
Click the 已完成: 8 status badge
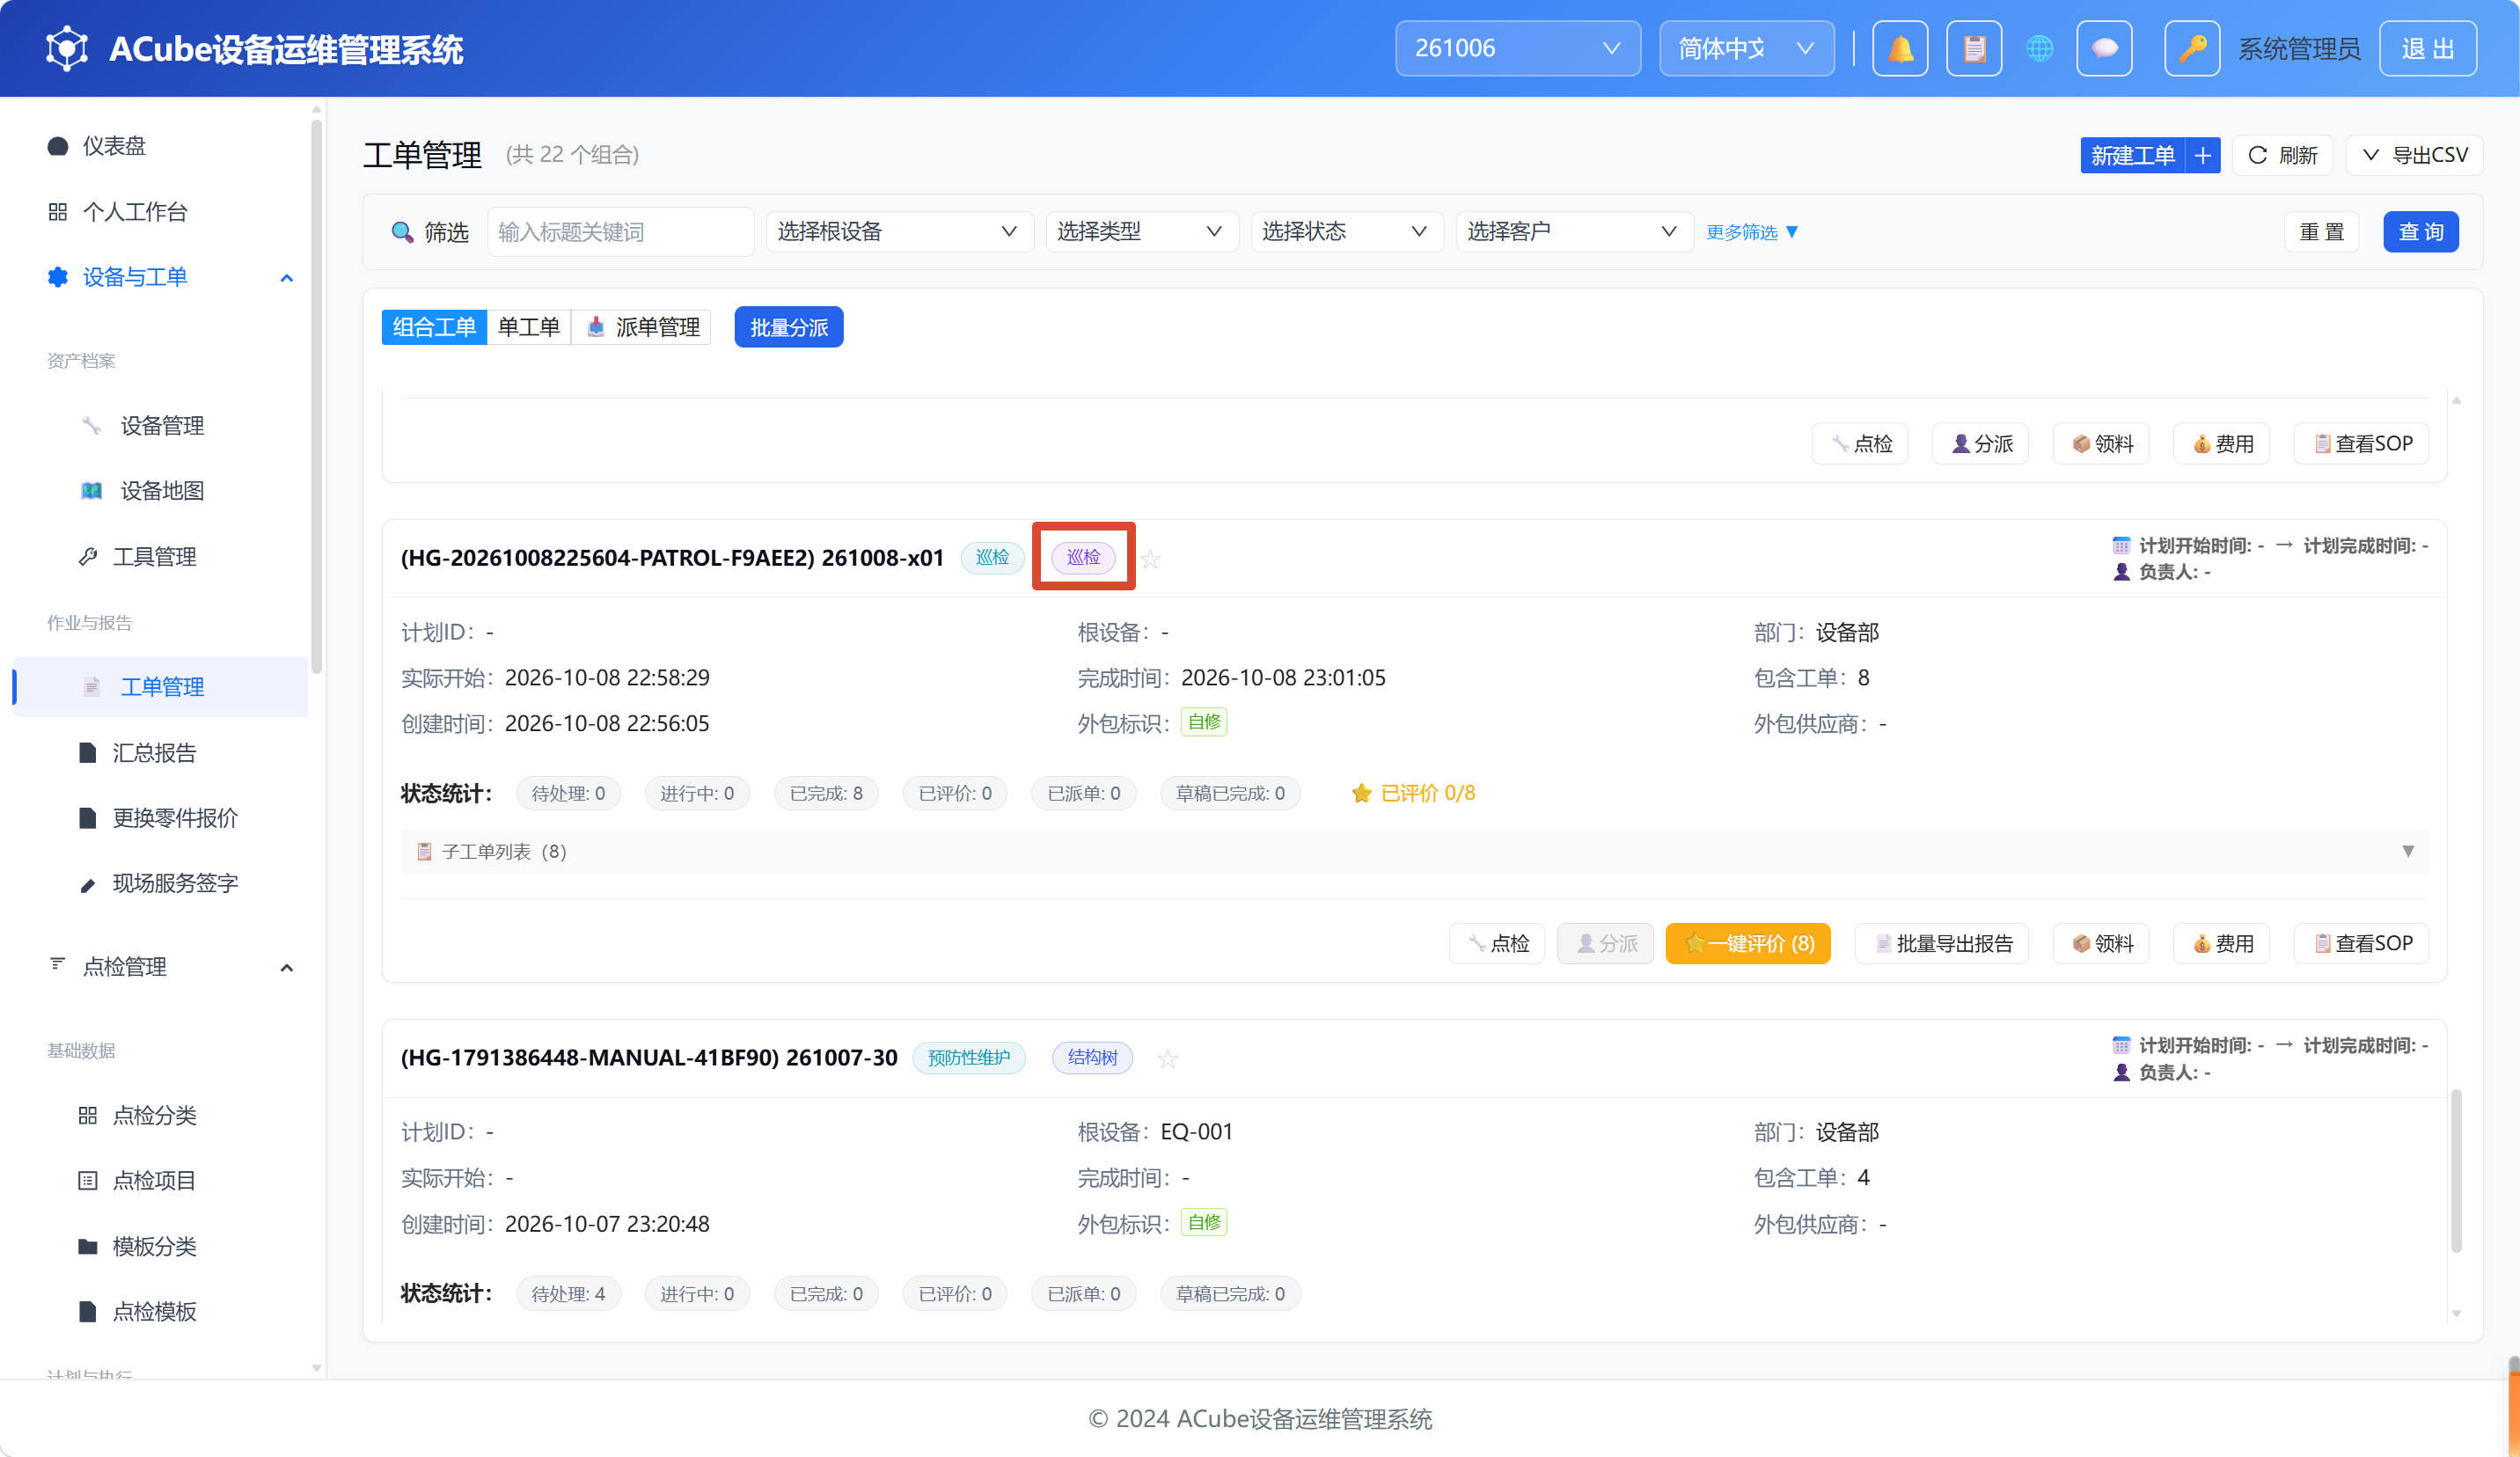pos(826,794)
